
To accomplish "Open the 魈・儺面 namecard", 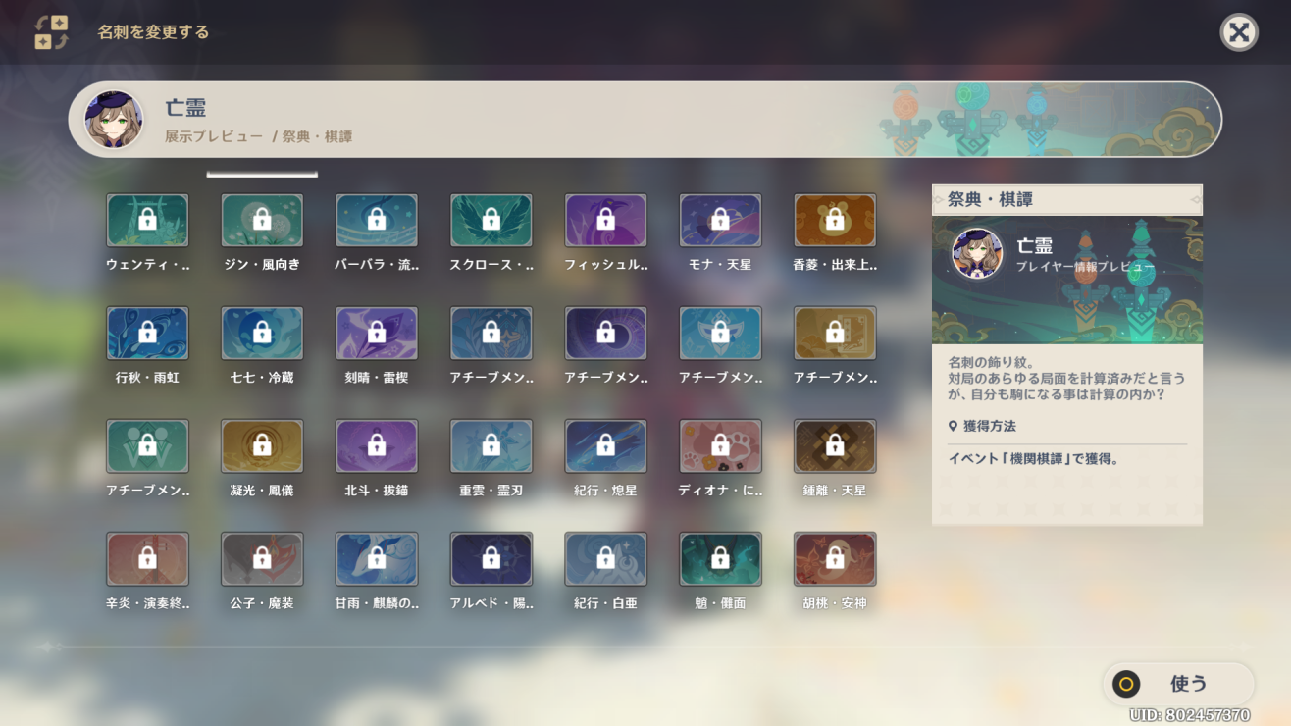I will point(720,557).
